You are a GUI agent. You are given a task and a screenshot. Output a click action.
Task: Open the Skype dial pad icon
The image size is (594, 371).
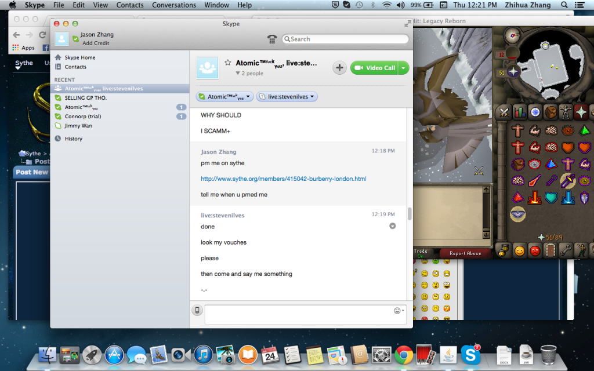[x=271, y=39]
